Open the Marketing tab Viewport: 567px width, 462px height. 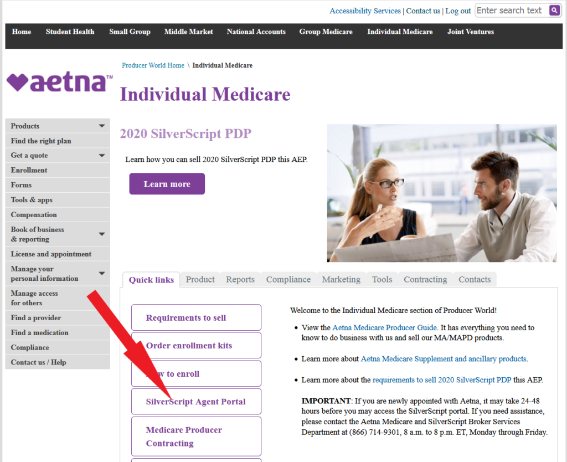pyautogui.click(x=341, y=280)
